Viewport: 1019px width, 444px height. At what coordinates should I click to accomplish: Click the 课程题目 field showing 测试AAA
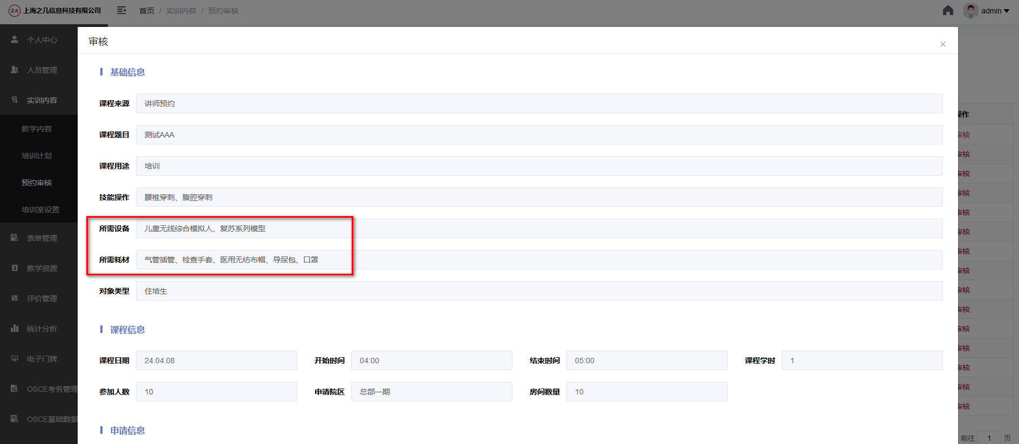click(539, 135)
